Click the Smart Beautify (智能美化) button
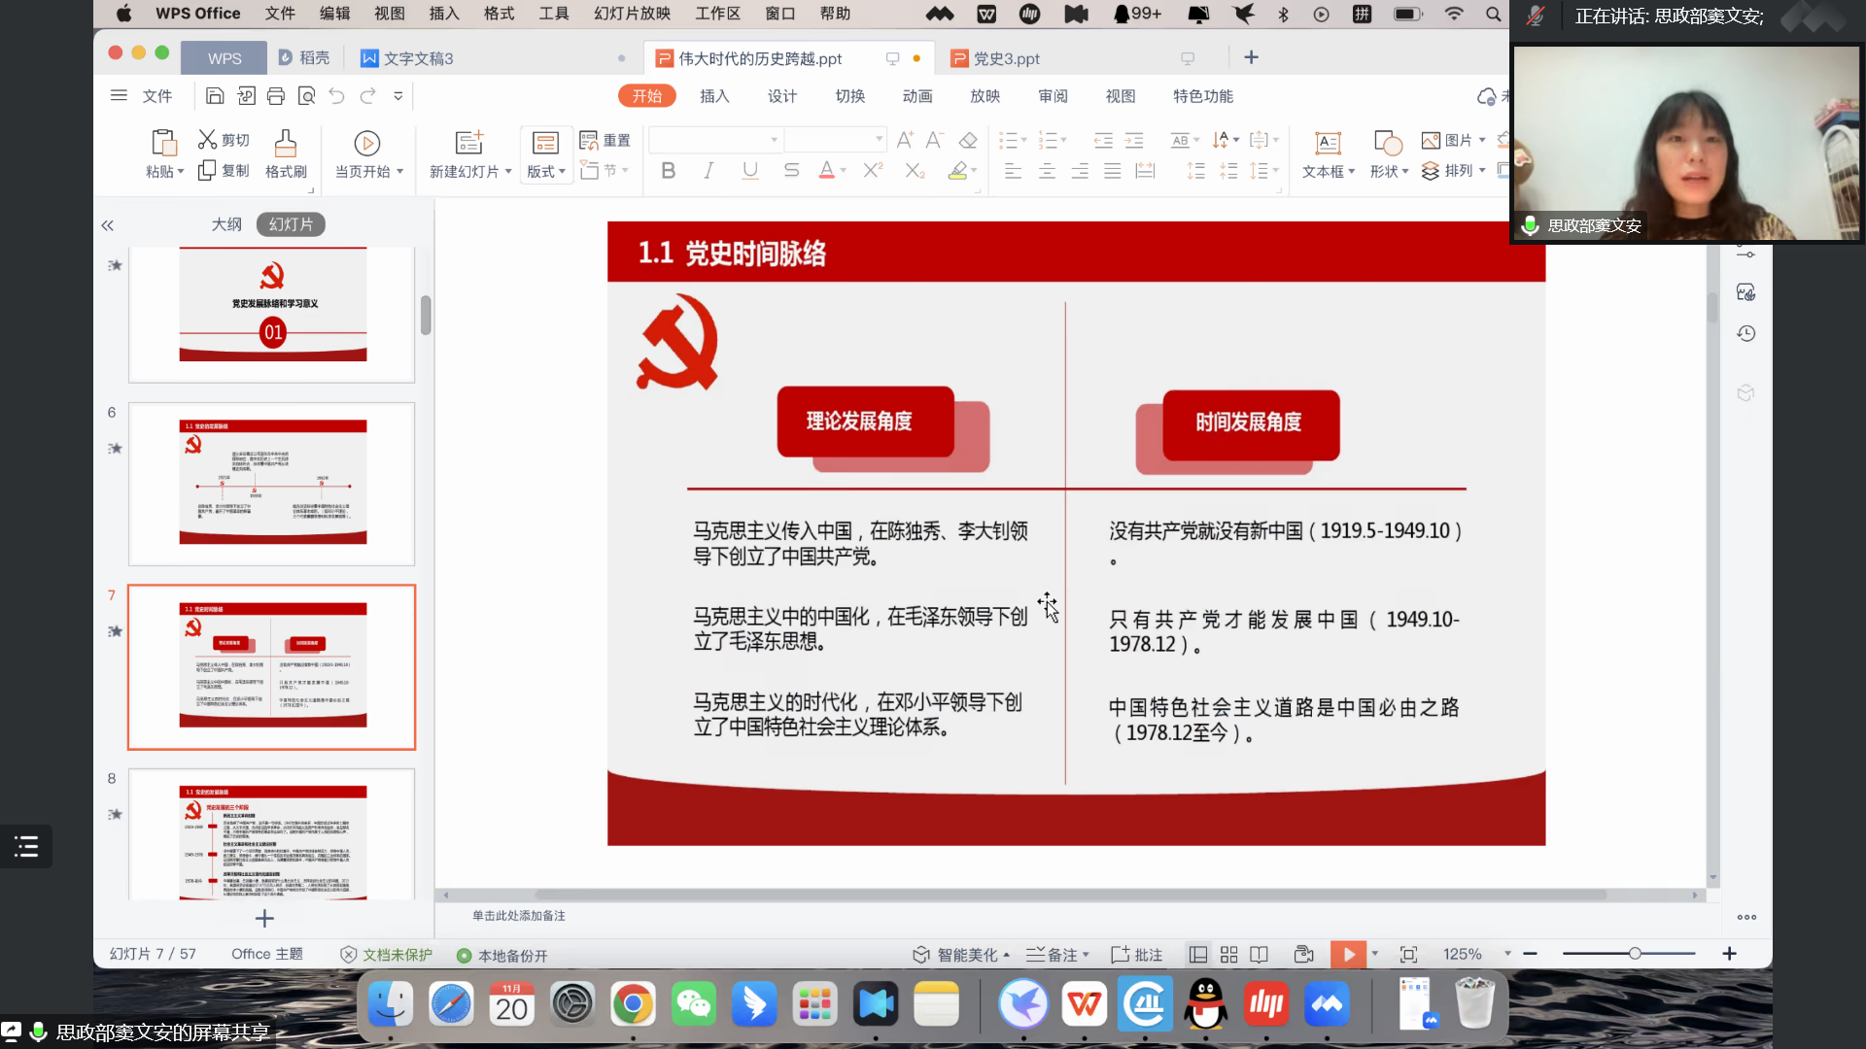 [961, 955]
